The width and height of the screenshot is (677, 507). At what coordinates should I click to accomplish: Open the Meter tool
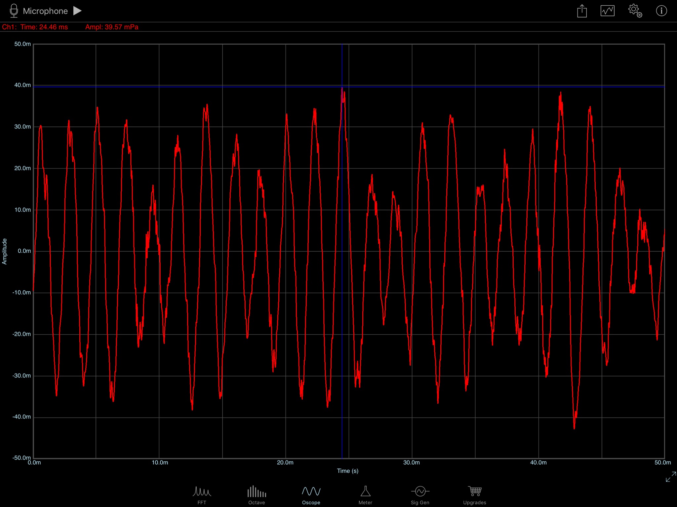pos(365,495)
